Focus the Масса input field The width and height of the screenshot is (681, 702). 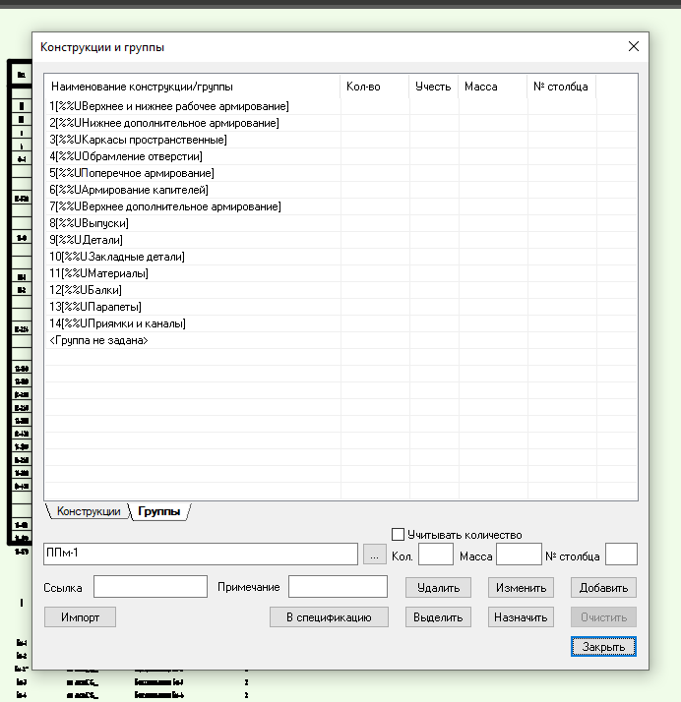(x=519, y=554)
